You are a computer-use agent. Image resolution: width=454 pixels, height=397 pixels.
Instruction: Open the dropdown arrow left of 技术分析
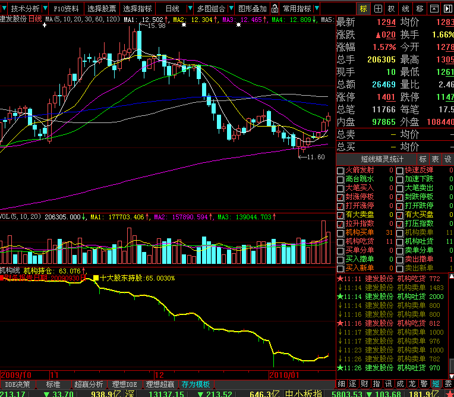tap(4, 8)
